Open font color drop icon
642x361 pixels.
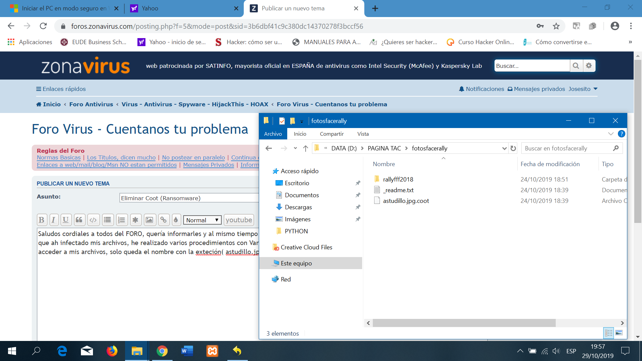pyautogui.click(x=176, y=220)
